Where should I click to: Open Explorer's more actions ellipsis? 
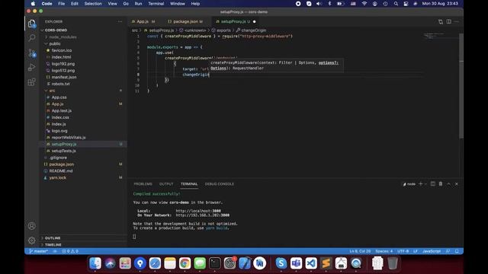pyautogui.click(x=120, y=21)
